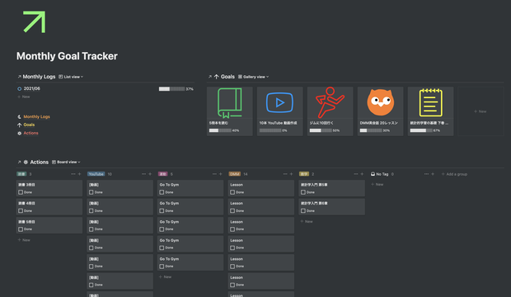Open the yellow tag column ellipsis menu
Image resolution: width=511 pixels, height=297 pixels.
355,174
